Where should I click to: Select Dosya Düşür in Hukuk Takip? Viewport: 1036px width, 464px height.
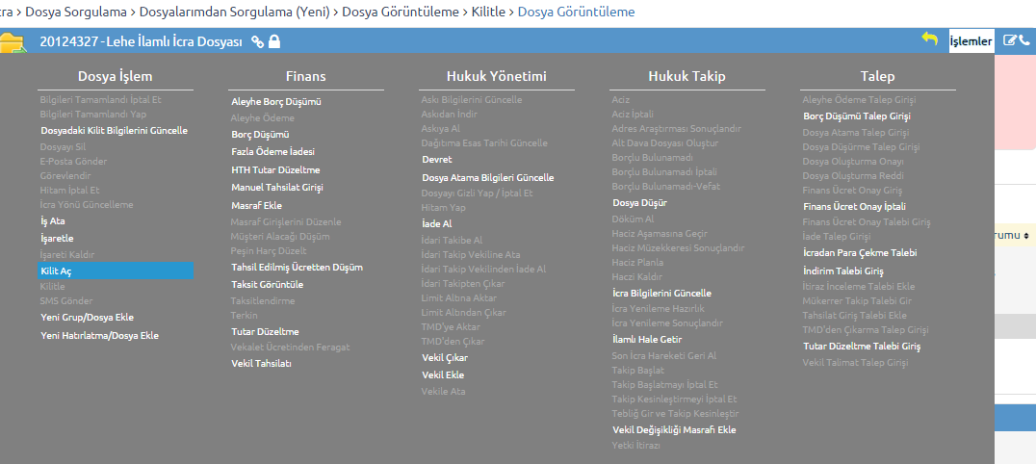pos(639,203)
